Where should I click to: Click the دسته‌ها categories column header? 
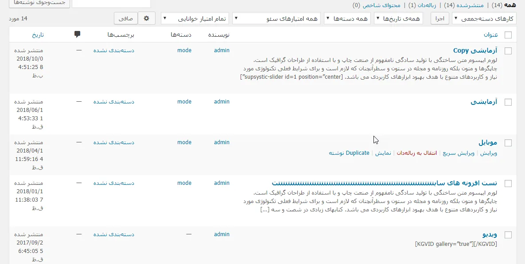(181, 35)
